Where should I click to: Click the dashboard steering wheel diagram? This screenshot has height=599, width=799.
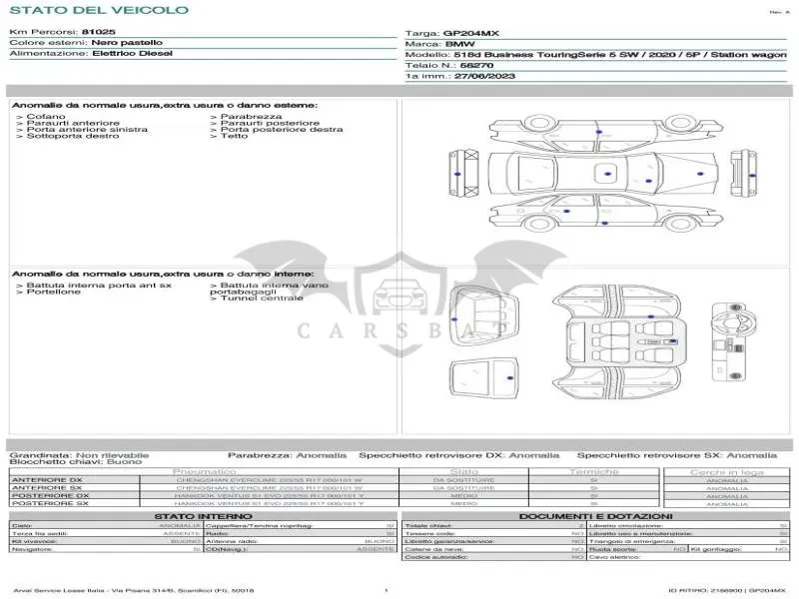(734, 341)
